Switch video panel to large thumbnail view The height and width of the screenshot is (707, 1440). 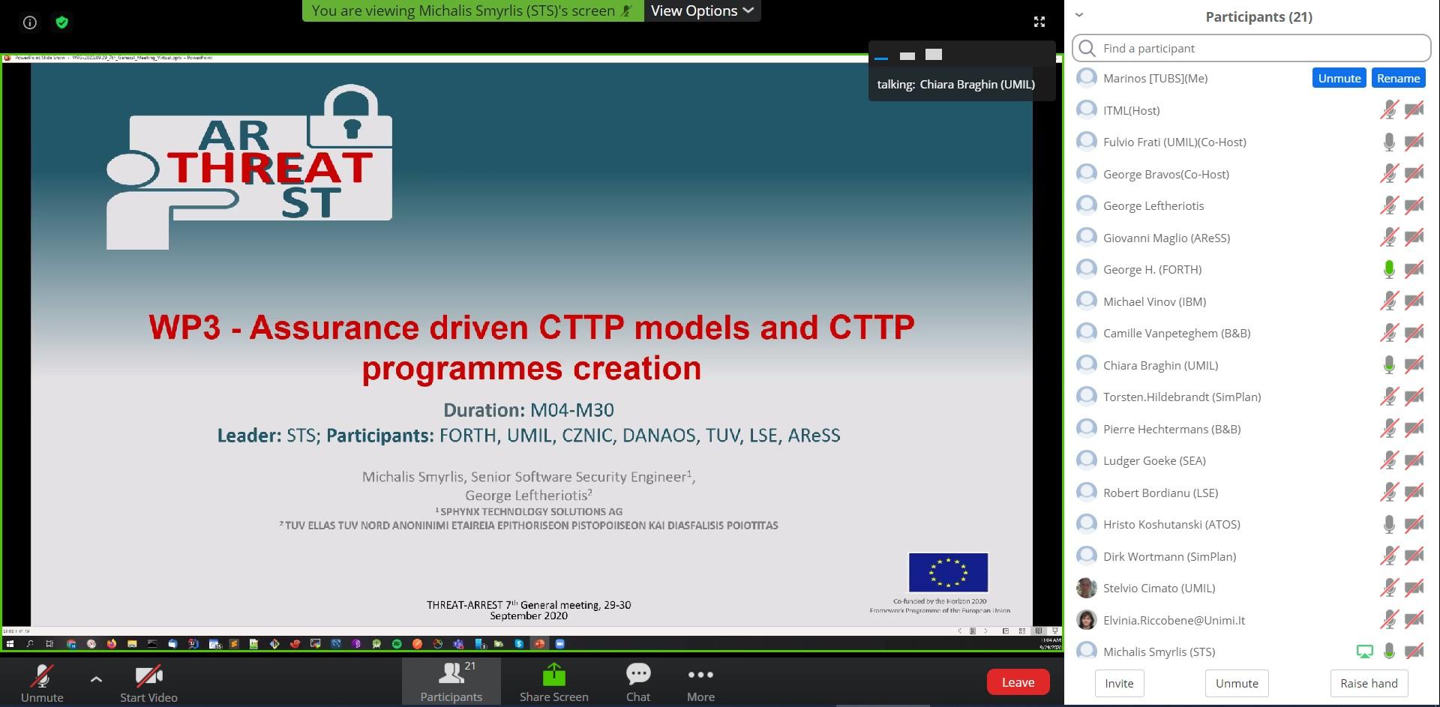(934, 54)
